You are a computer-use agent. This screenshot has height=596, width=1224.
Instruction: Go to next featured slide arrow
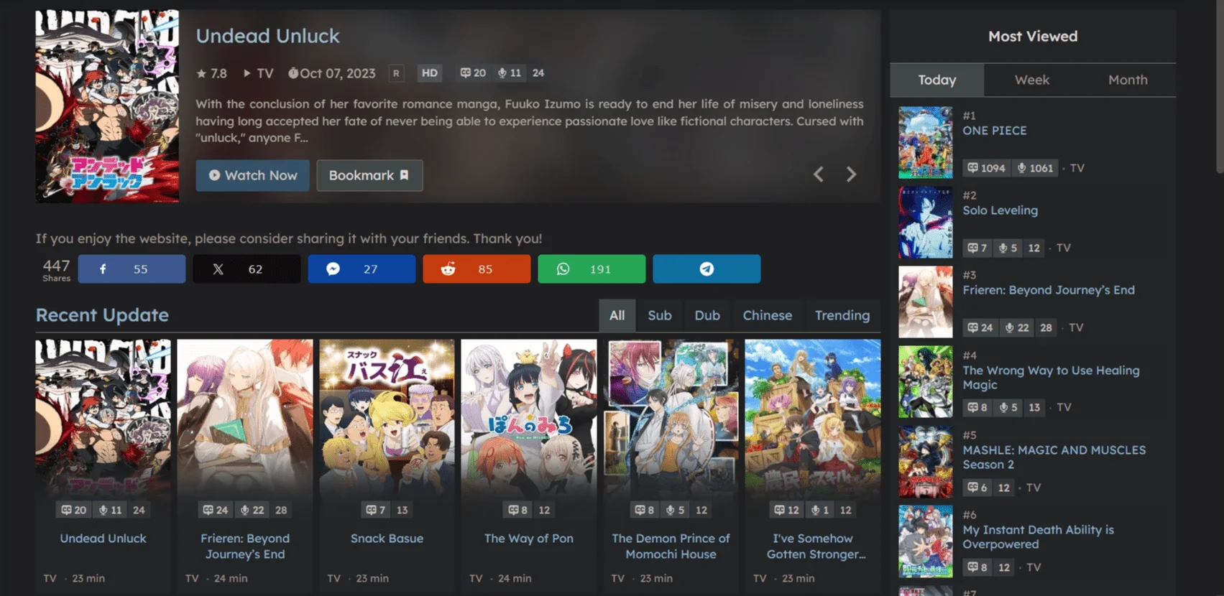851,174
